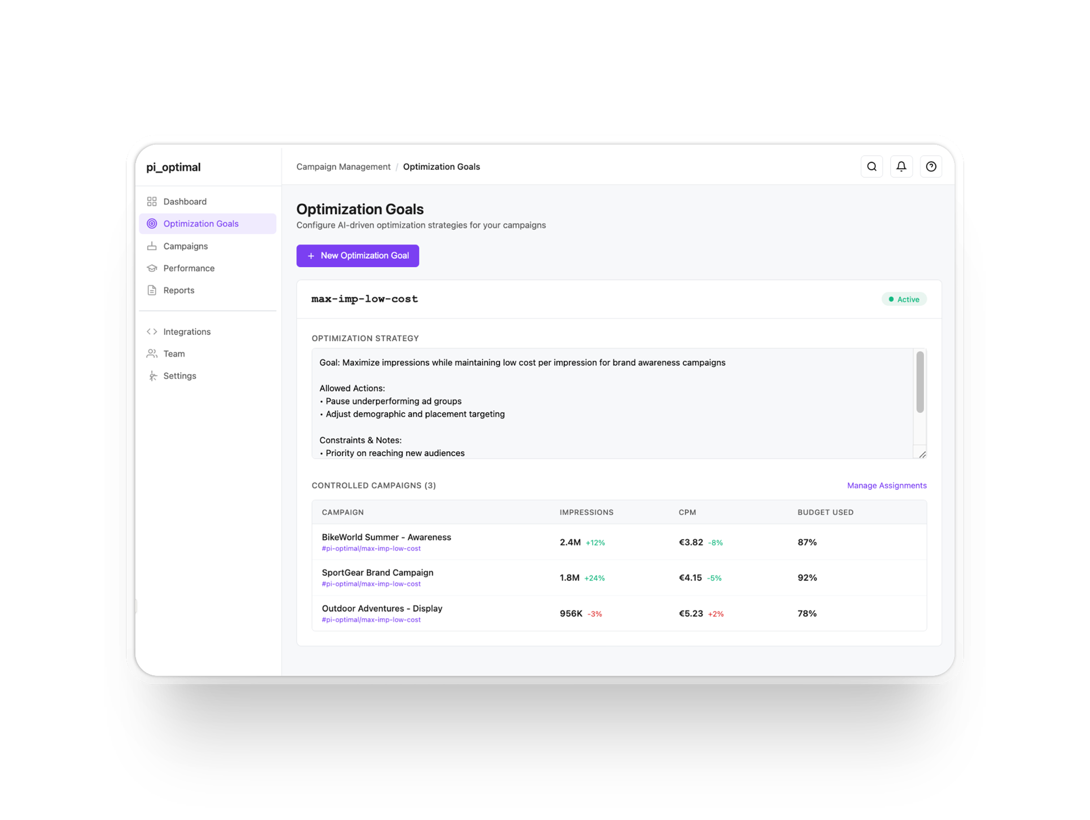Click the pi_optimal logo text

pyautogui.click(x=173, y=167)
